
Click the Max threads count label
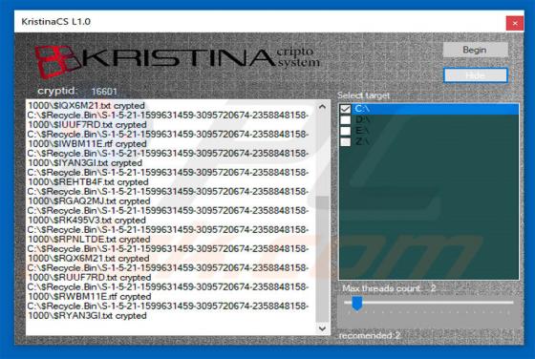[381, 288]
